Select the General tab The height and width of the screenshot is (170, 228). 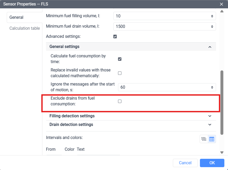coord(16,17)
